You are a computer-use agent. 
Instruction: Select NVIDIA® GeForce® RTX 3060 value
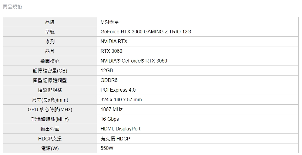pos(134,61)
